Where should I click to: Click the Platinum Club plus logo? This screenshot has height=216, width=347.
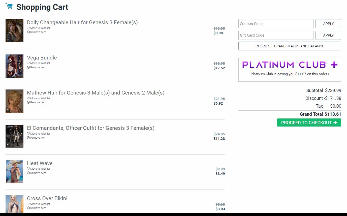click(290, 65)
